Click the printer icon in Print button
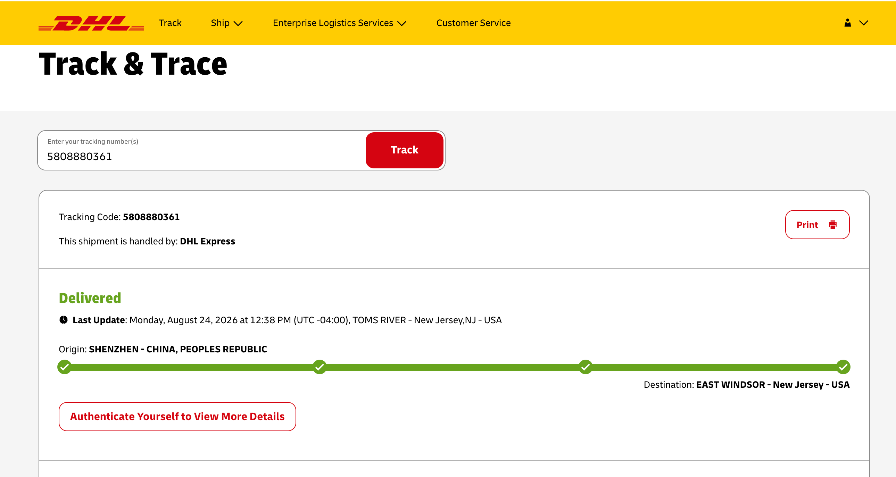The height and width of the screenshot is (477, 896). [833, 225]
